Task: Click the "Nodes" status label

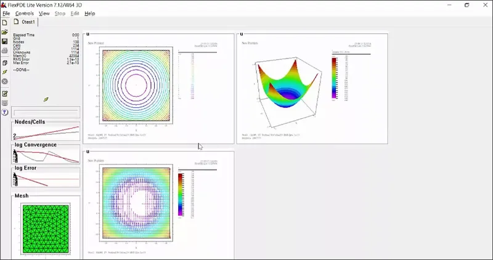Action: [x=18, y=42]
